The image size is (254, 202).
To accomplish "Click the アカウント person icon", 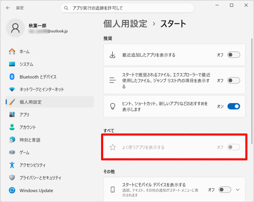I will pyautogui.click(x=12, y=127).
